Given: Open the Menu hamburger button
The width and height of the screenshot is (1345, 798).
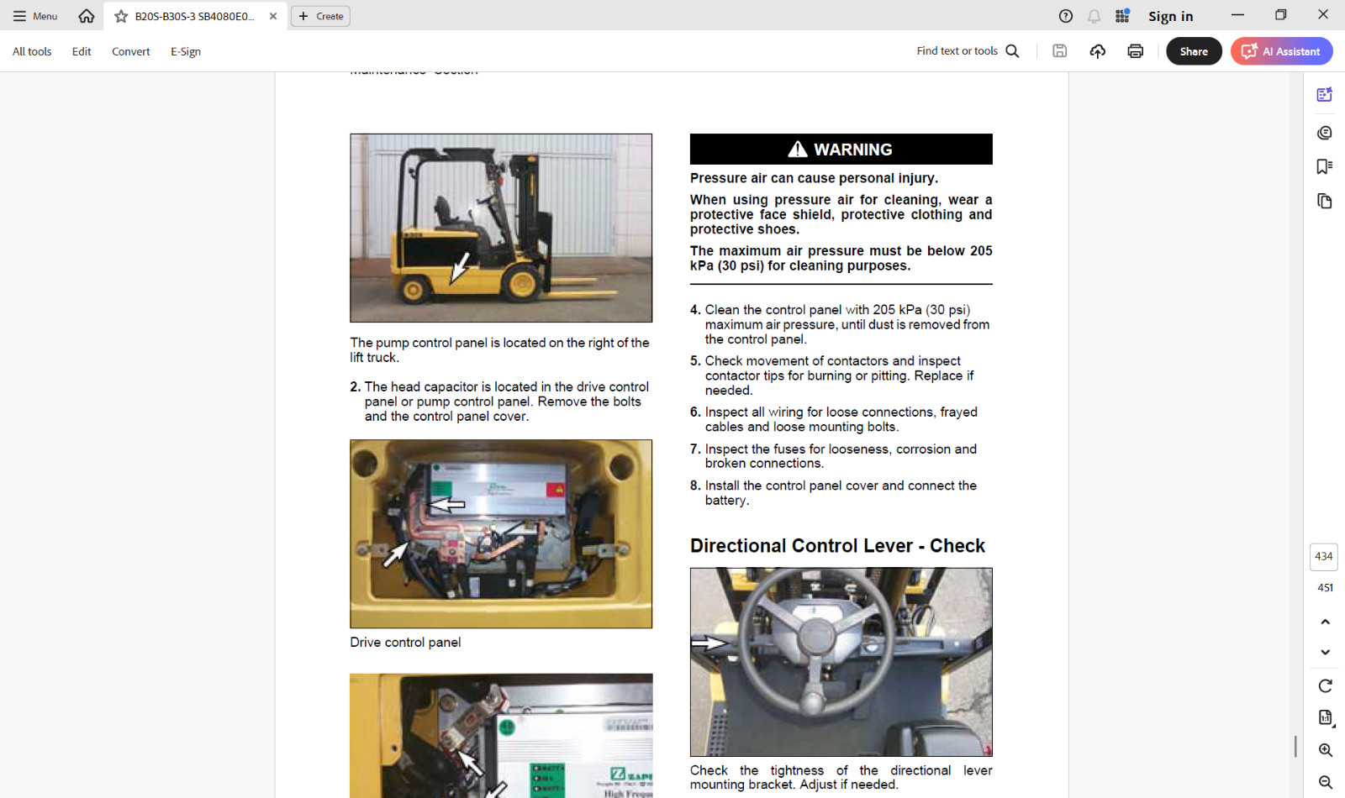Looking at the screenshot, I should point(34,16).
